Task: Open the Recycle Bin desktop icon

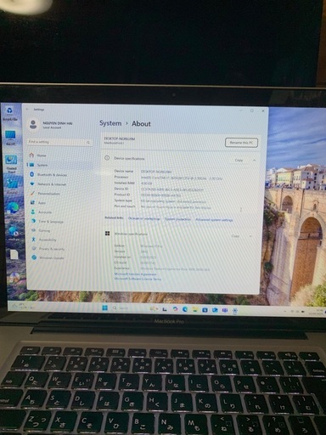Action: point(10,114)
